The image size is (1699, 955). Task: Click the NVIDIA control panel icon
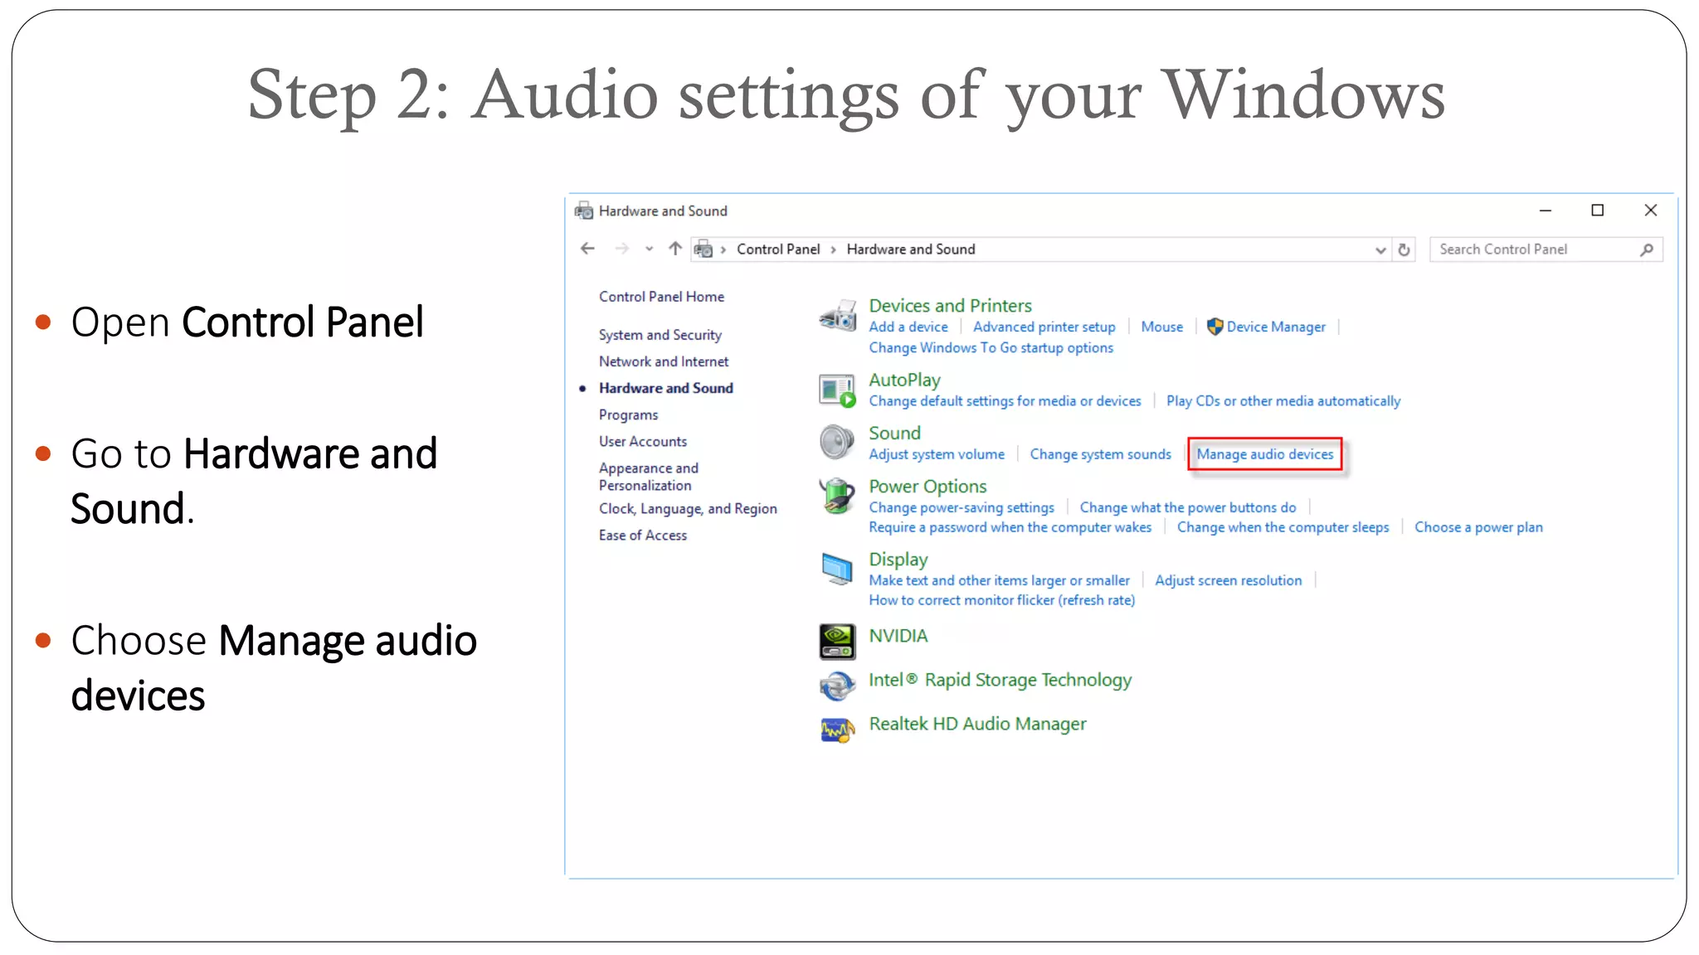[x=837, y=642]
